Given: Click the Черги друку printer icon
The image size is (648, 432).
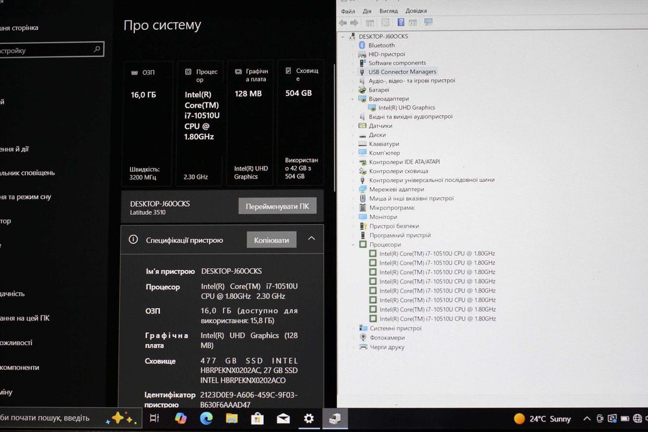Looking at the screenshot, I should tap(364, 347).
